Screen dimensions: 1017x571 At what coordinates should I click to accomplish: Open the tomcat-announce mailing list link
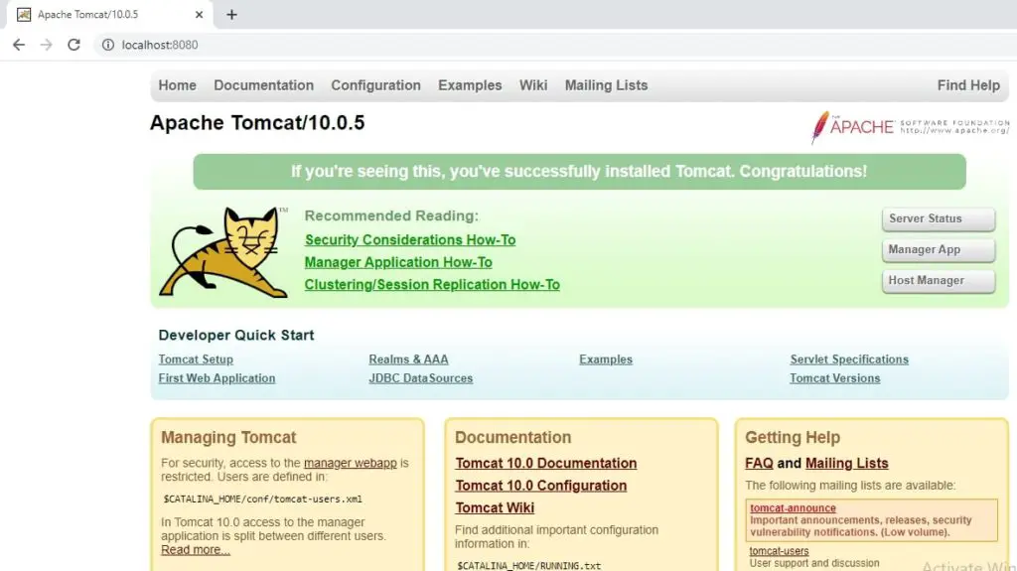tap(793, 508)
